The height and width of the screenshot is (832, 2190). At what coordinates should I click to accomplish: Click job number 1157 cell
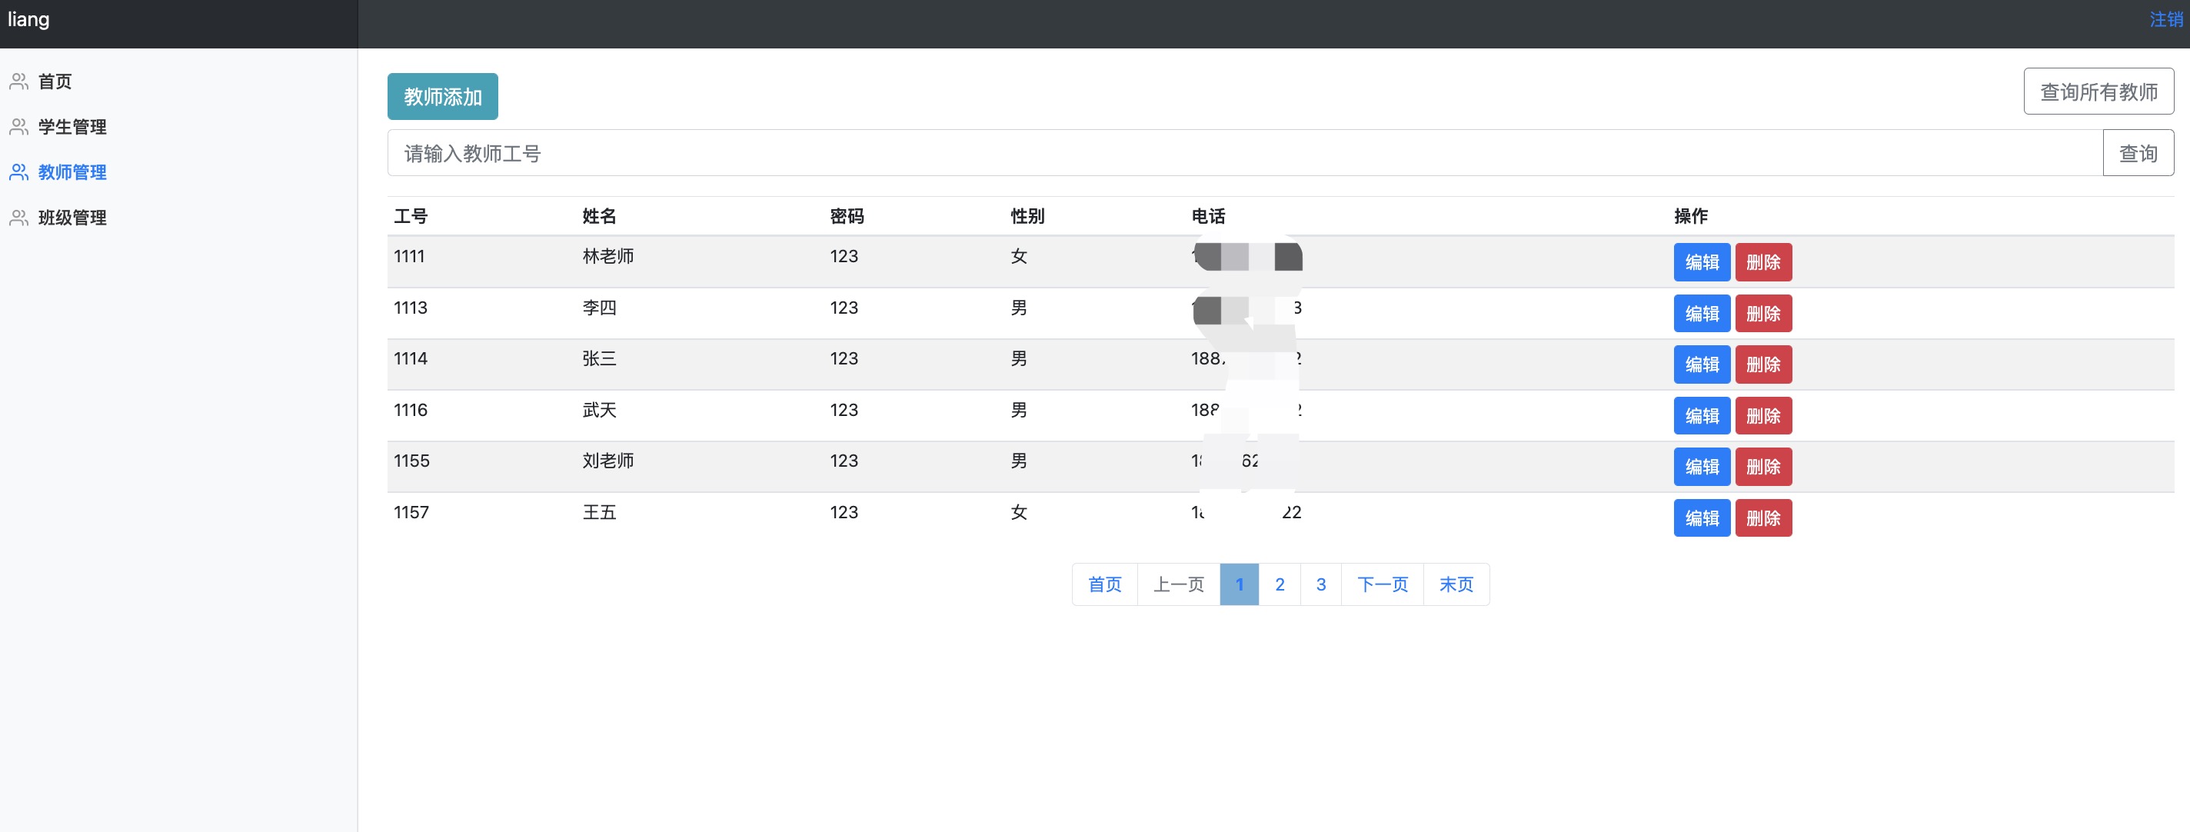point(411,512)
